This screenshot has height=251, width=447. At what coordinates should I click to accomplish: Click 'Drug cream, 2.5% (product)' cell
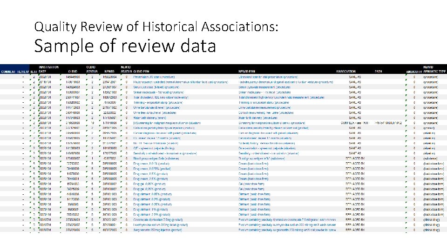point(150,179)
